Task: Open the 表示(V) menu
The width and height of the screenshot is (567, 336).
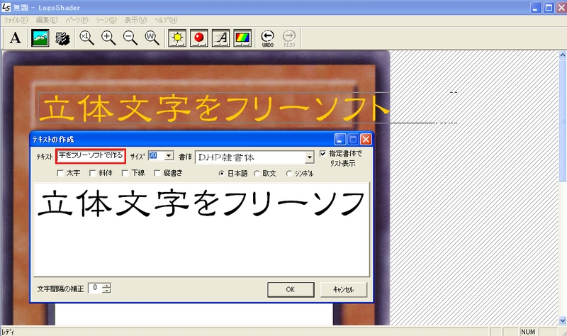Action: point(133,20)
